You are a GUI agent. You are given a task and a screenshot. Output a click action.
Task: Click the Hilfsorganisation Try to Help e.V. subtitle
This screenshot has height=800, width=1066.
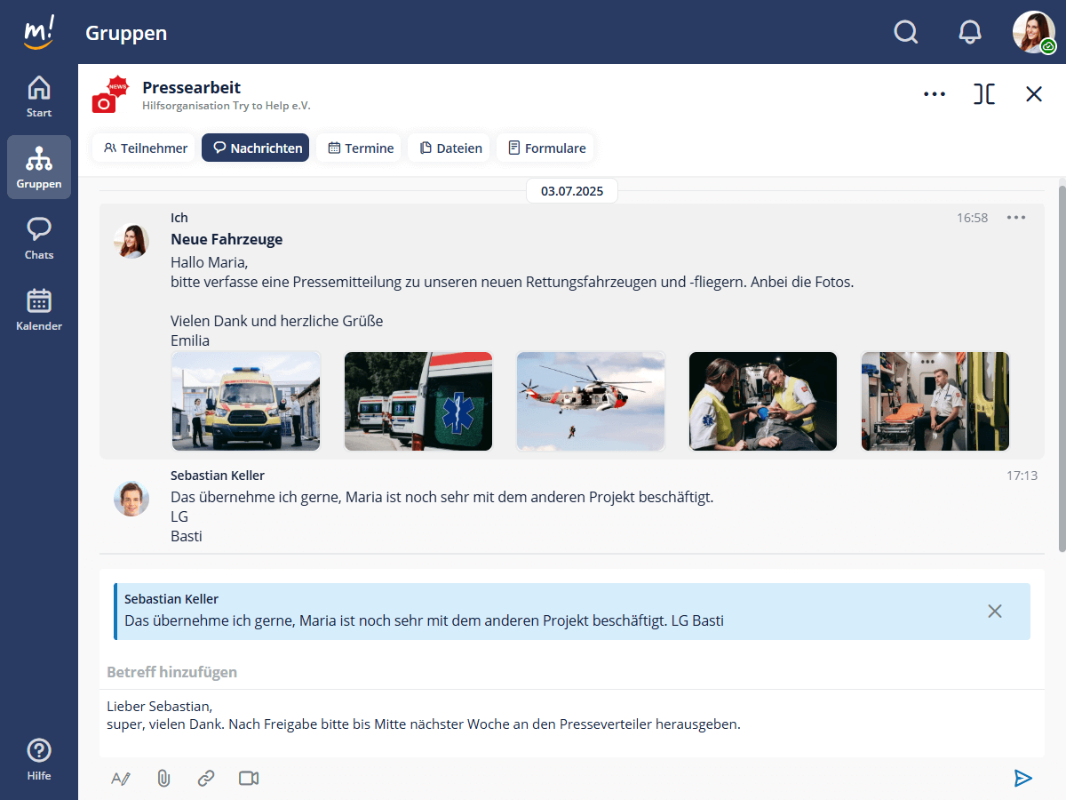tap(227, 106)
